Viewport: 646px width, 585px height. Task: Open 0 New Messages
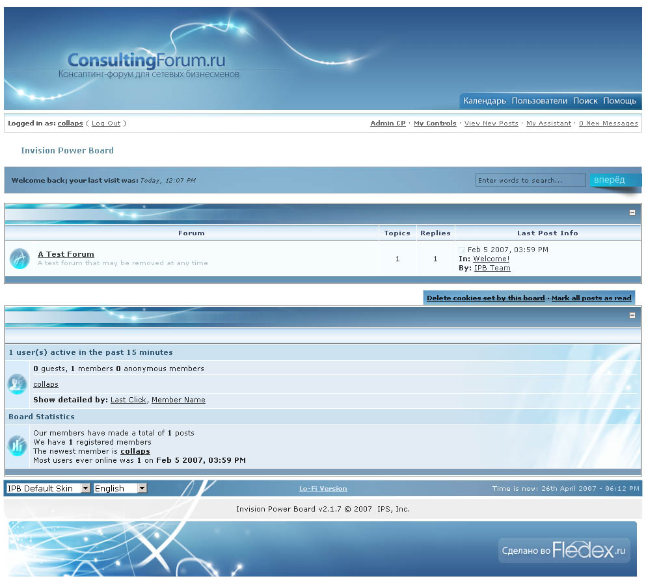pos(608,123)
